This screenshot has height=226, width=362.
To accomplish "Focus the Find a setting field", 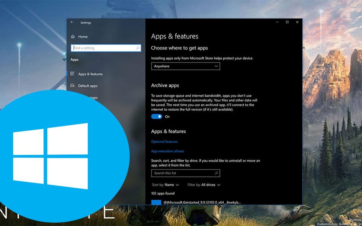I will click(106, 48).
